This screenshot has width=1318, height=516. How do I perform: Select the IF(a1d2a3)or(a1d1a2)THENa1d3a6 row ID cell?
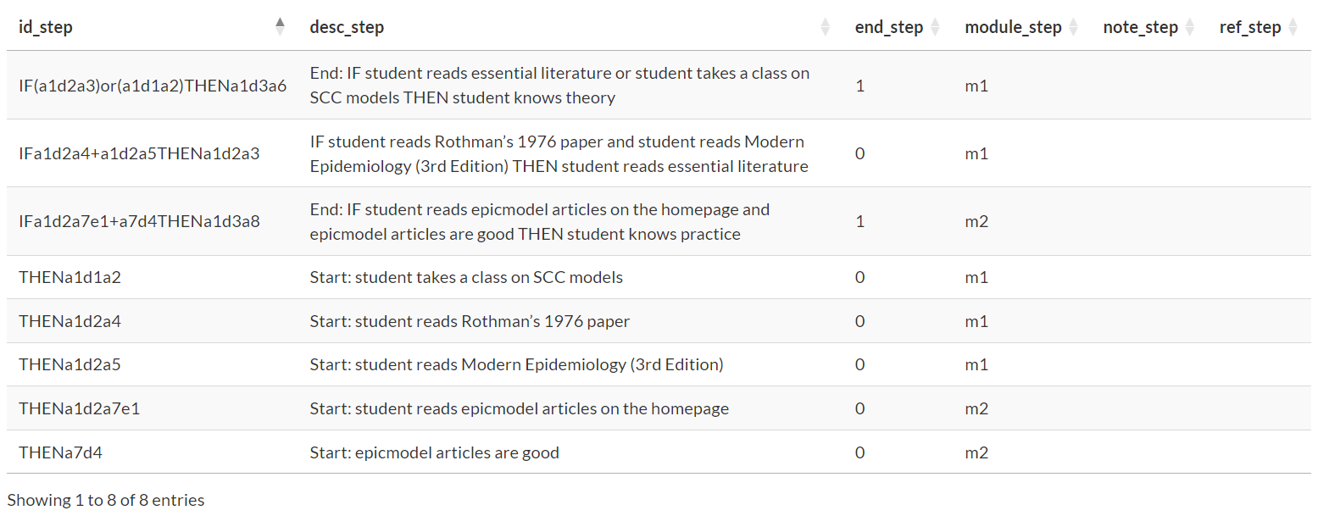[153, 86]
